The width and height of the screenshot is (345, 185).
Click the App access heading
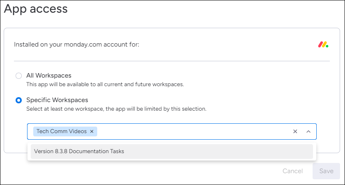[x=36, y=9]
